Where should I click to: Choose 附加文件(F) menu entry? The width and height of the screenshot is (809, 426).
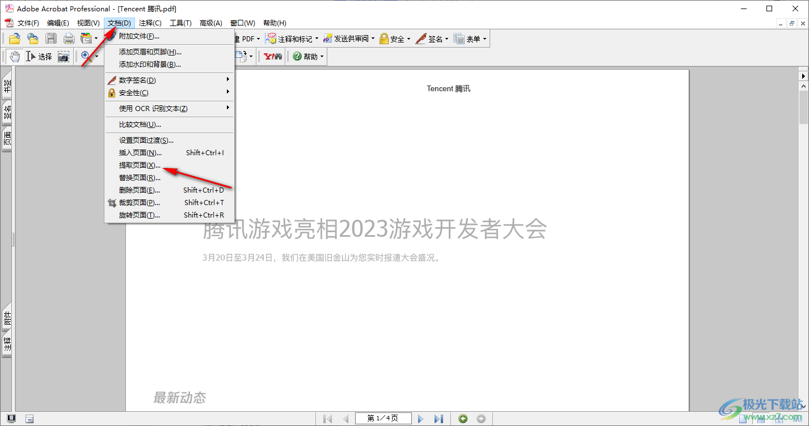pos(170,36)
